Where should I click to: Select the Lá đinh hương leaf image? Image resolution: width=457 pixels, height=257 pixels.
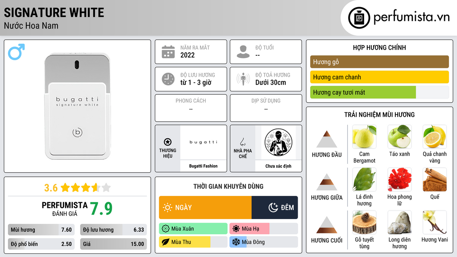coord(364,179)
